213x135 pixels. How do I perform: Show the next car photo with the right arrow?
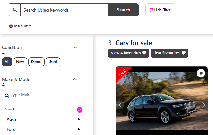204,105
